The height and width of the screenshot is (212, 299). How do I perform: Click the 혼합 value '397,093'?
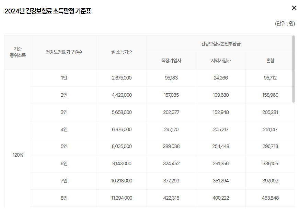click(x=270, y=181)
